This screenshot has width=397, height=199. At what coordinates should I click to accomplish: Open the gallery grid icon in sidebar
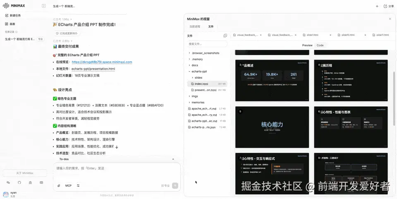[7, 24]
